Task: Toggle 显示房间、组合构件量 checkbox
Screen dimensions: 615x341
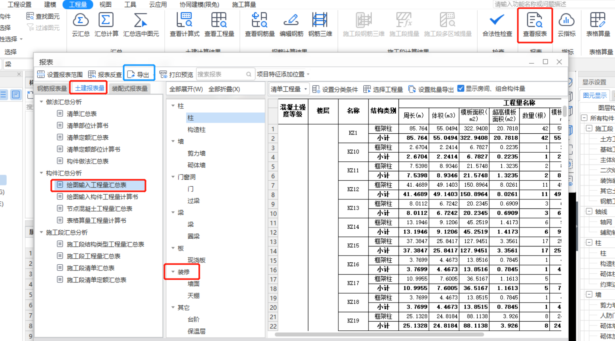Action: (461, 89)
